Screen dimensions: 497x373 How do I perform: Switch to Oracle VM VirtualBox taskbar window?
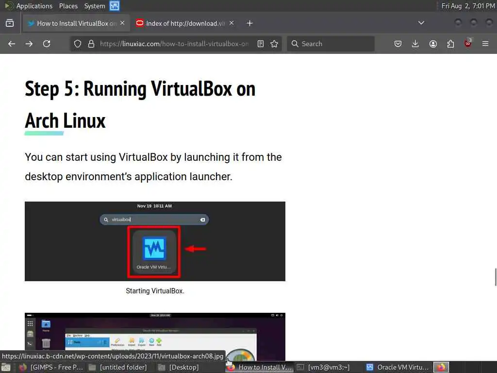coord(398,367)
